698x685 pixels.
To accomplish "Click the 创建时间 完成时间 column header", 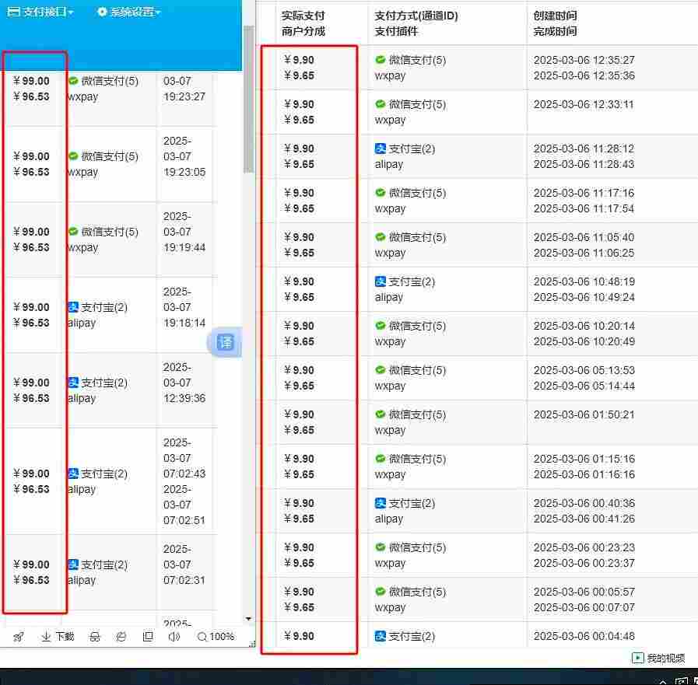I will click(x=556, y=23).
